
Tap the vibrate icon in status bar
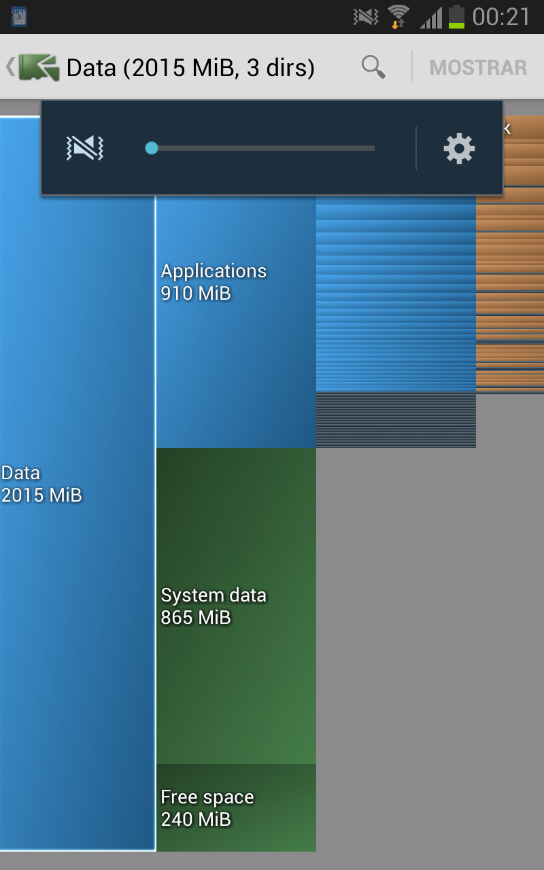click(366, 17)
